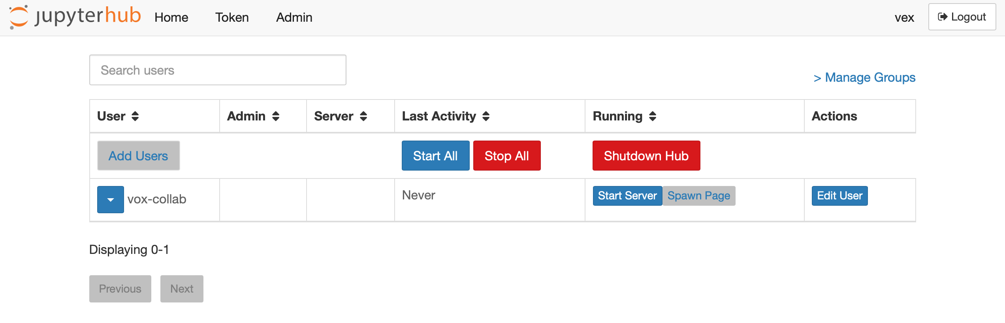The width and height of the screenshot is (1005, 323).
Task: Click the Shutdown Hub button
Action: point(646,156)
